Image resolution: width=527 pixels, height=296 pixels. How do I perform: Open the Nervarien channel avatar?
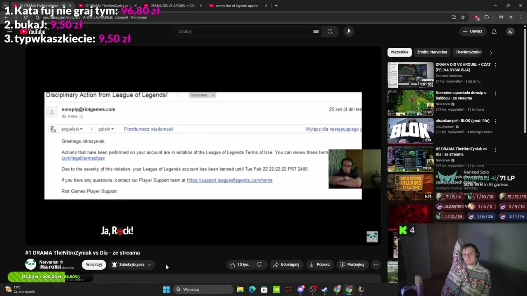click(31, 264)
